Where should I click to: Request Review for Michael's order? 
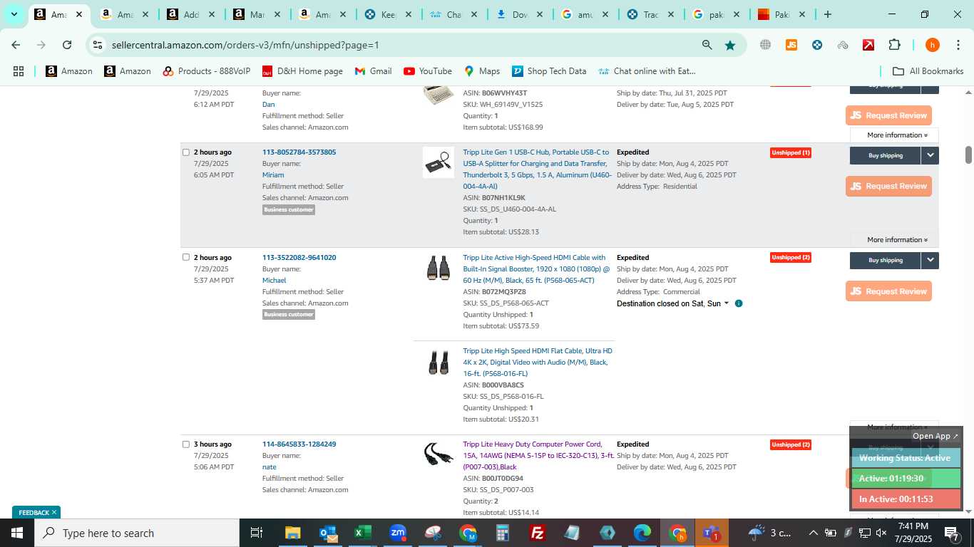888,291
